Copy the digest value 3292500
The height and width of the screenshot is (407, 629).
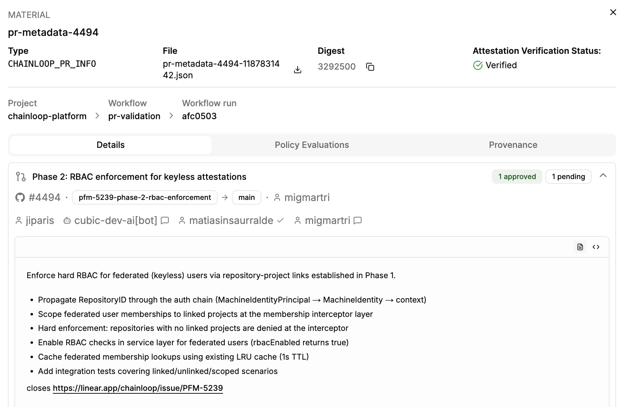[x=370, y=67]
